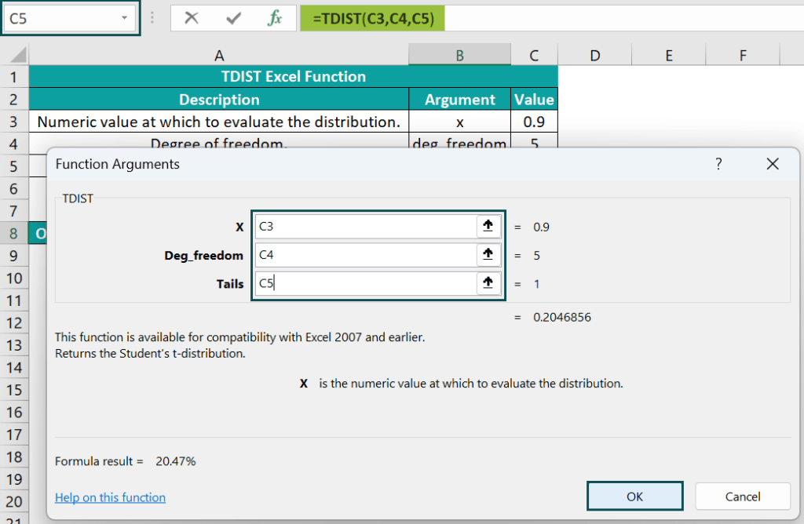Click the formula bar showing TDIST formula
Viewport: 804px width, 524px height.
[372, 18]
